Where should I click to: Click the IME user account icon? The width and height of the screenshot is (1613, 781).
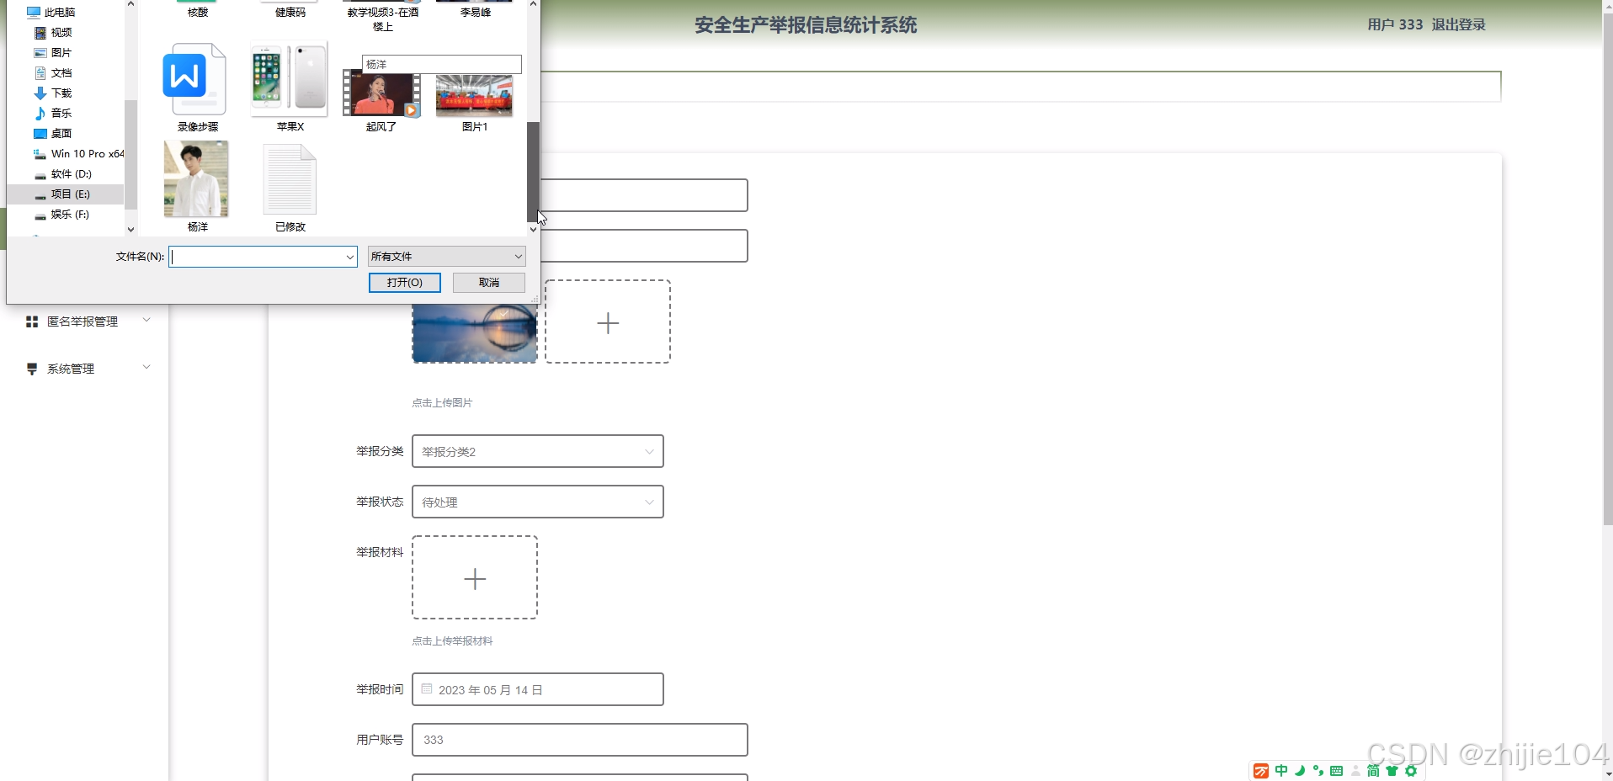[1355, 771]
